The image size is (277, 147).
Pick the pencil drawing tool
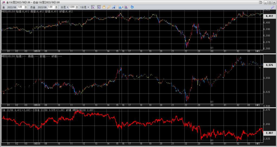(109, 7)
